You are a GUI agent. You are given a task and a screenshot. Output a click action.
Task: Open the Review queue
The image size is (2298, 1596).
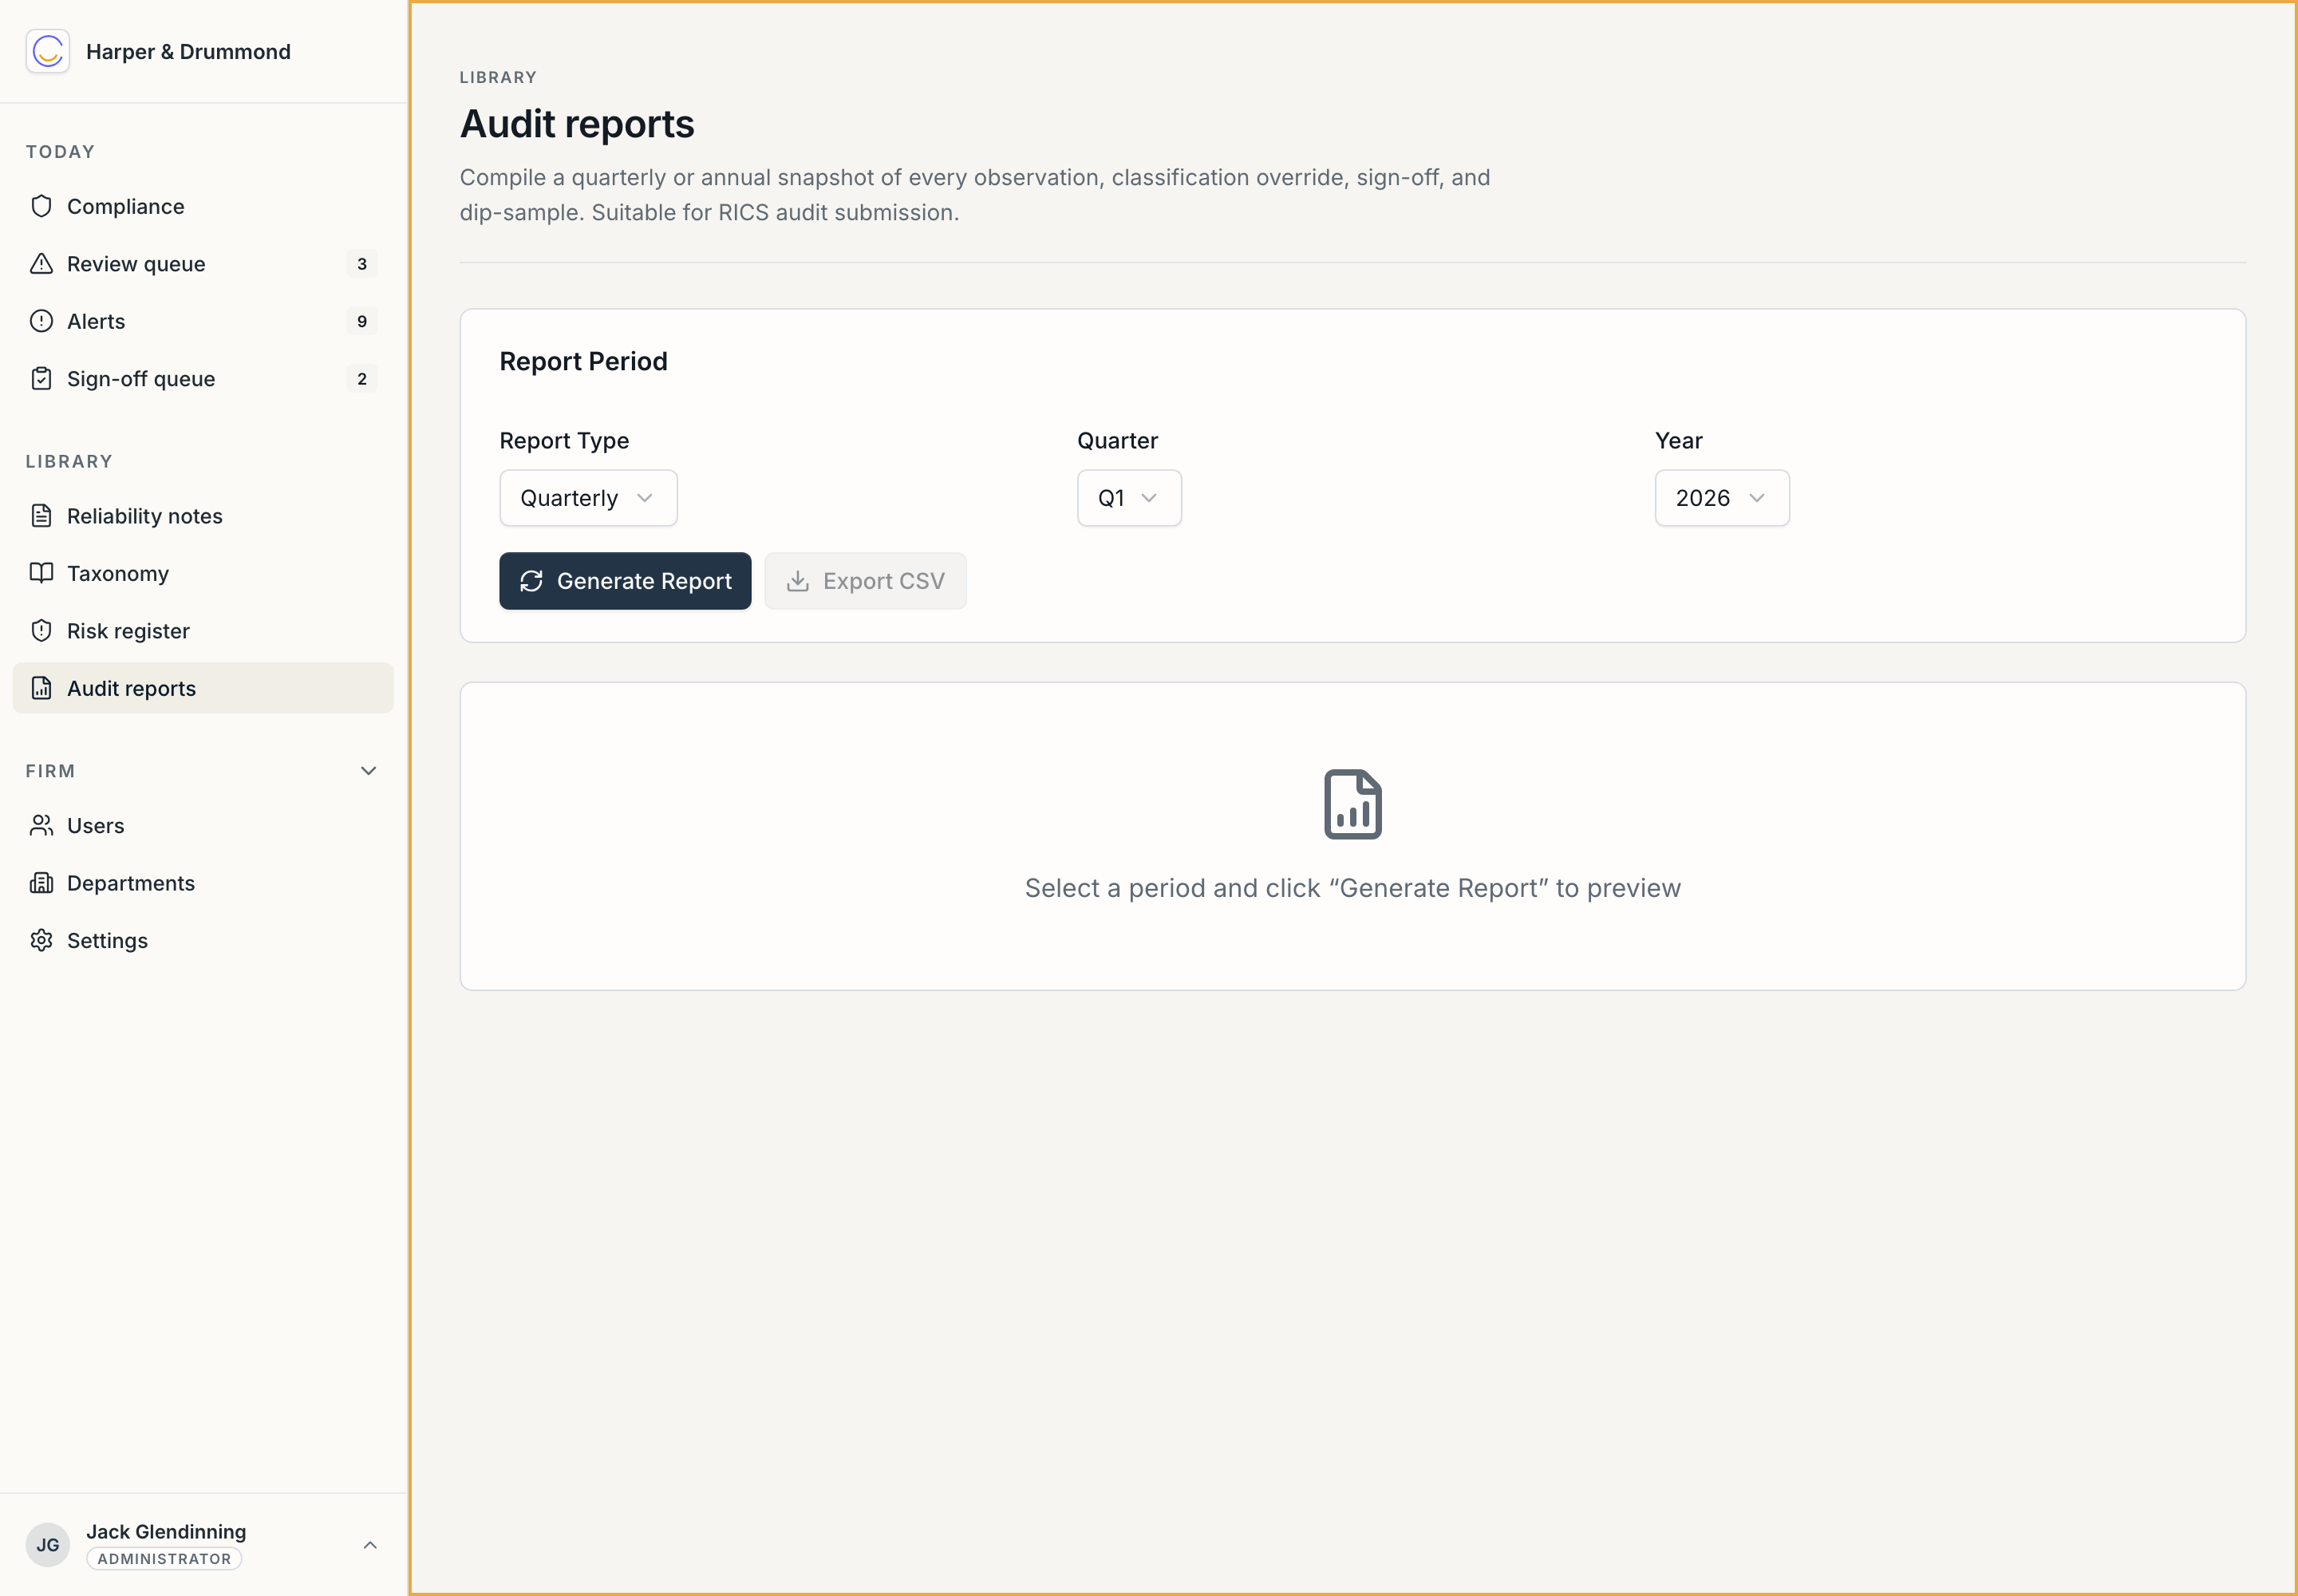(203, 264)
